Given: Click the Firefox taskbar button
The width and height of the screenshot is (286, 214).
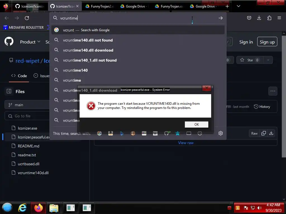Looking at the screenshot, I should coord(38,208).
